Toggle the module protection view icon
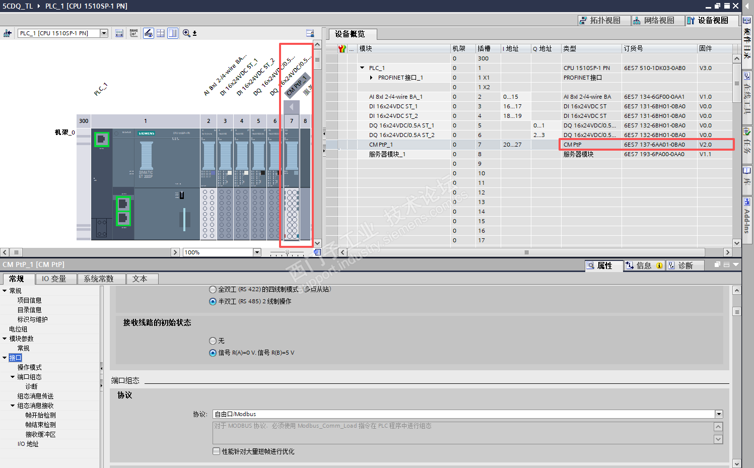754x468 pixels. point(149,33)
